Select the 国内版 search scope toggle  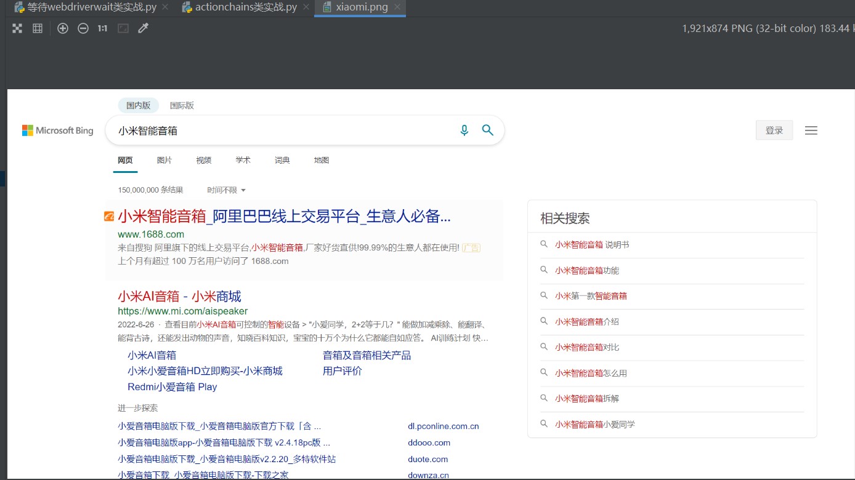tap(139, 105)
